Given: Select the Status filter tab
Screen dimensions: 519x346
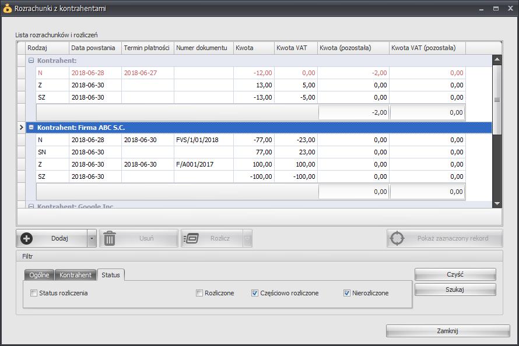Looking at the screenshot, I should pyautogui.click(x=111, y=275).
